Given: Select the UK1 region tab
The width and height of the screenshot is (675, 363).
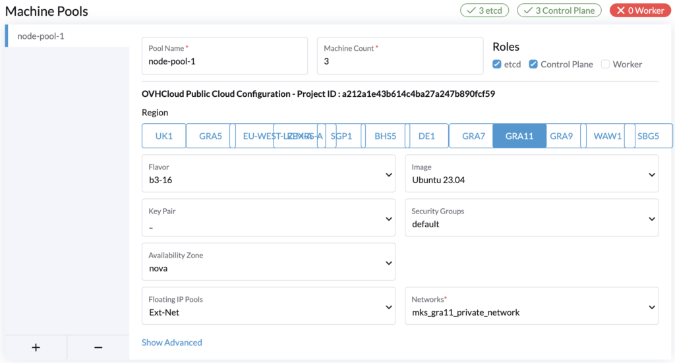Looking at the screenshot, I should tap(164, 136).
